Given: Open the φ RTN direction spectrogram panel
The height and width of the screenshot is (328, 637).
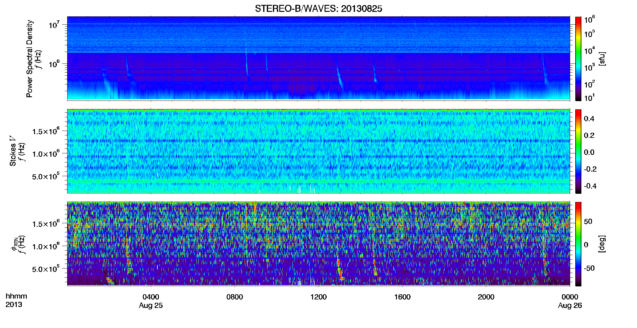Looking at the screenshot, I should pyautogui.click(x=318, y=244).
